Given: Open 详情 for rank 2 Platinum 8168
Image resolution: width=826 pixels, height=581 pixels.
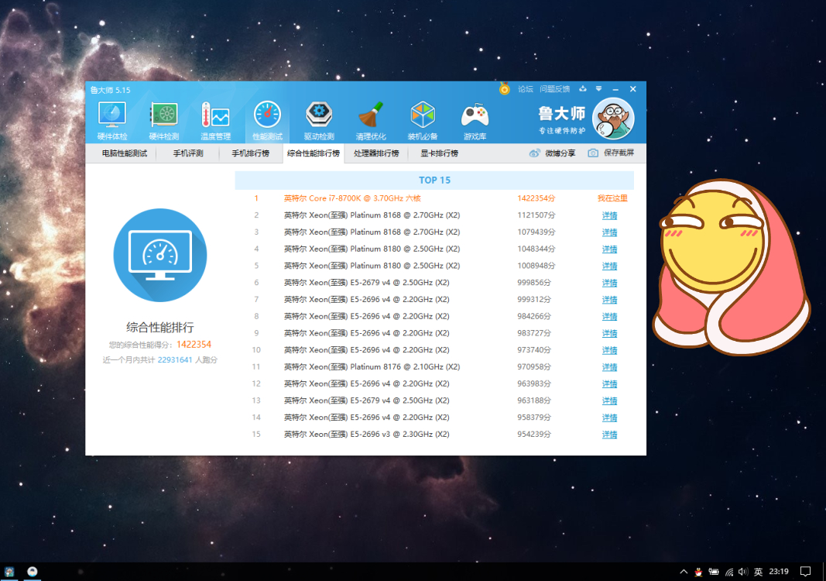Looking at the screenshot, I should (609, 215).
